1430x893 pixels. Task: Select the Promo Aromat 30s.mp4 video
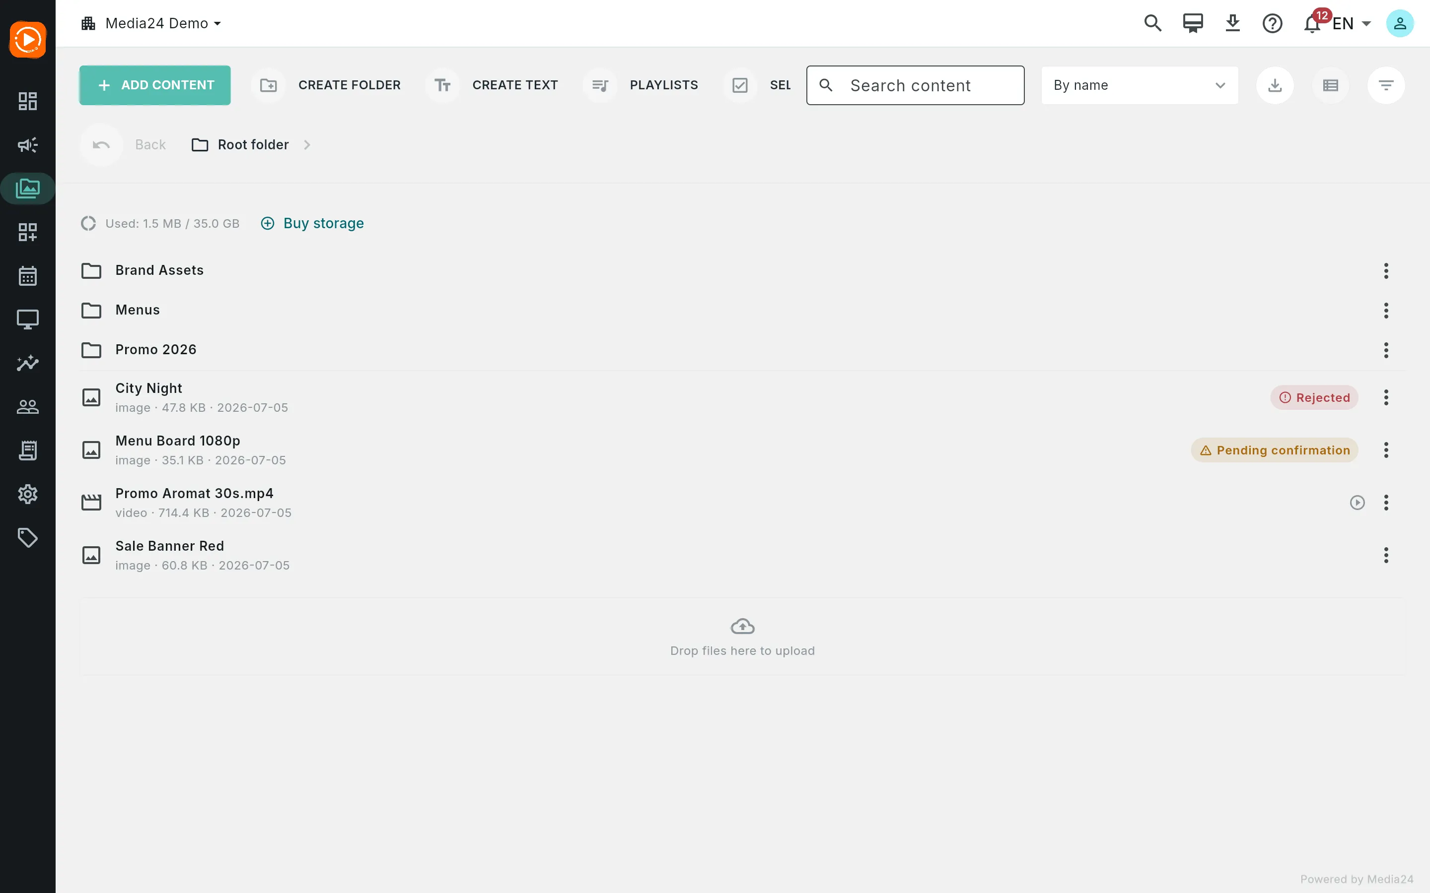coord(742,503)
